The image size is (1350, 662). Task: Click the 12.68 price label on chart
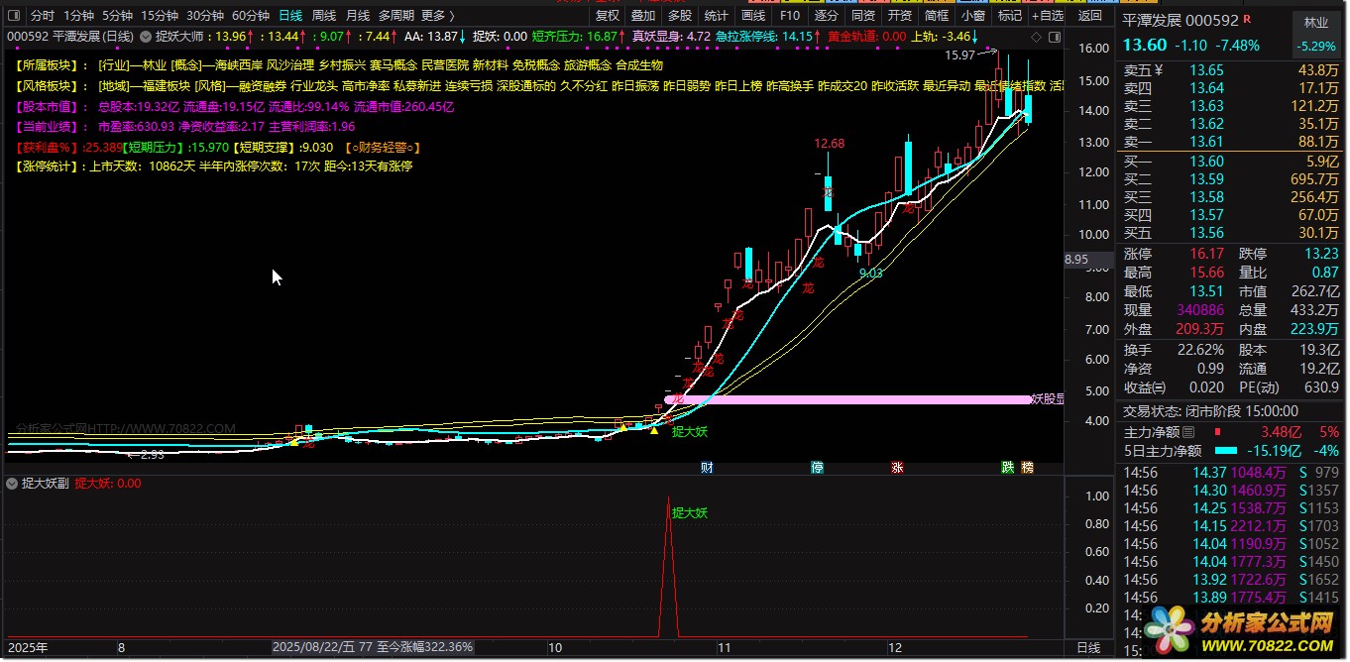point(830,144)
